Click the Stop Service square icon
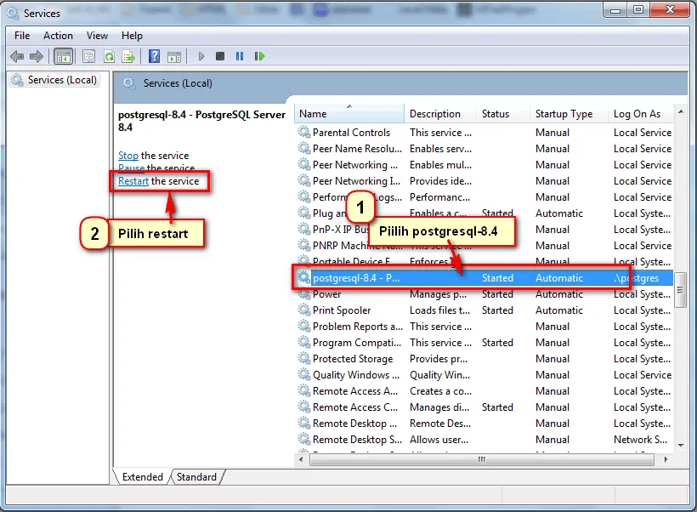The width and height of the screenshot is (697, 512). tap(220, 56)
